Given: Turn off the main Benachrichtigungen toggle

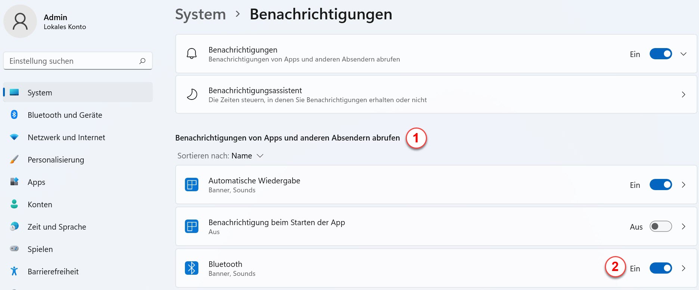Looking at the screenshot, I should 661,54.
